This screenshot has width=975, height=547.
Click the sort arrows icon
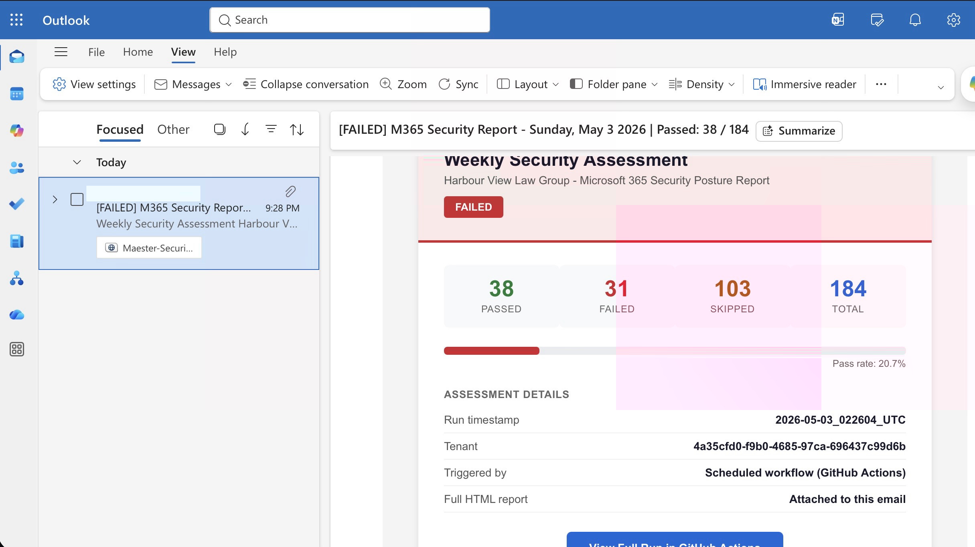tap(297, 129)
